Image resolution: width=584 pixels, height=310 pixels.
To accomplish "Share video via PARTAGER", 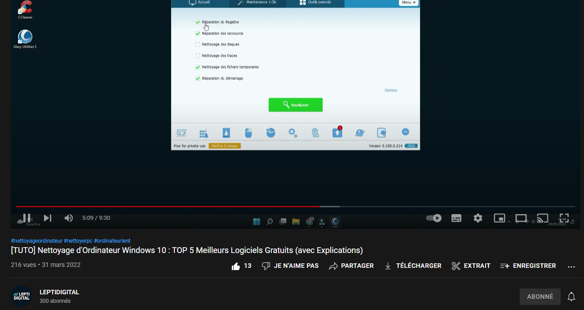I will (351, 266).
